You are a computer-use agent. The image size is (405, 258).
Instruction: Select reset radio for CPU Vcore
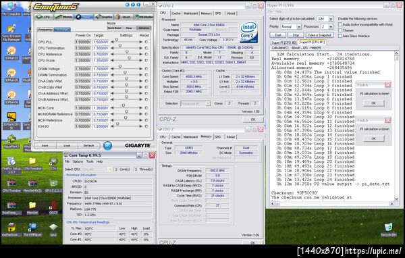click(x=146, y=61)
